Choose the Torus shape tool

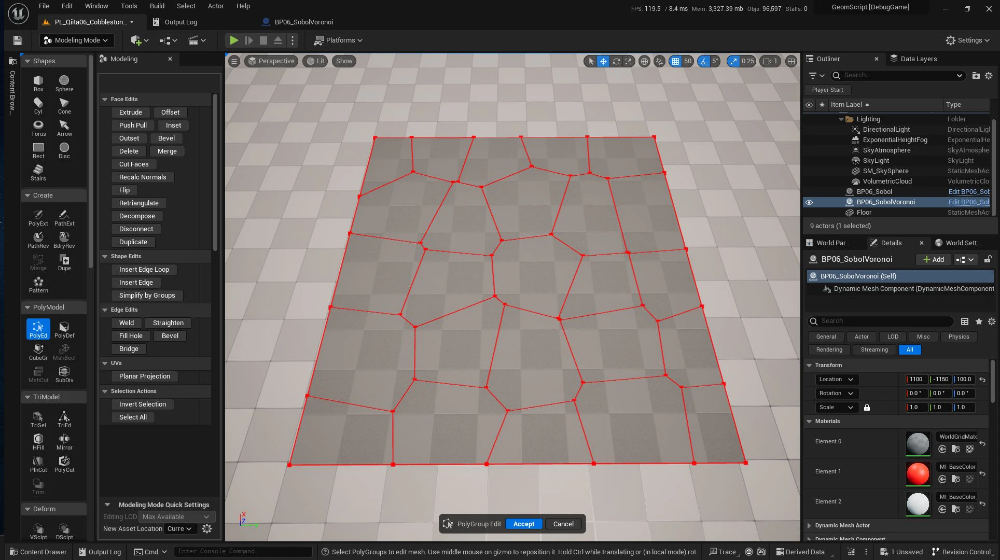coord(38,128)
